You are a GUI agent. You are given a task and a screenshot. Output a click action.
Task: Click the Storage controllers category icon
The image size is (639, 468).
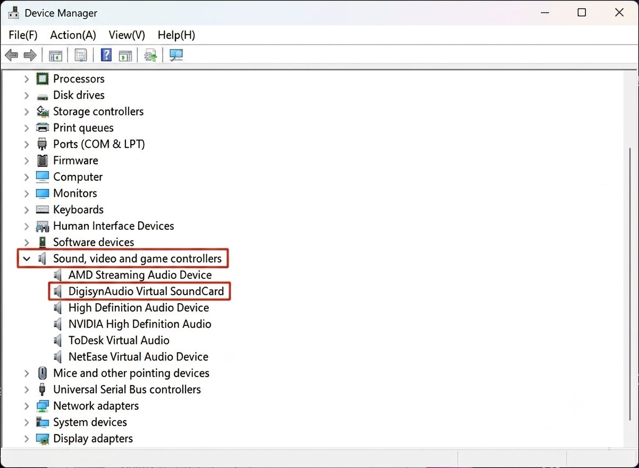click(x=42, y=111)
